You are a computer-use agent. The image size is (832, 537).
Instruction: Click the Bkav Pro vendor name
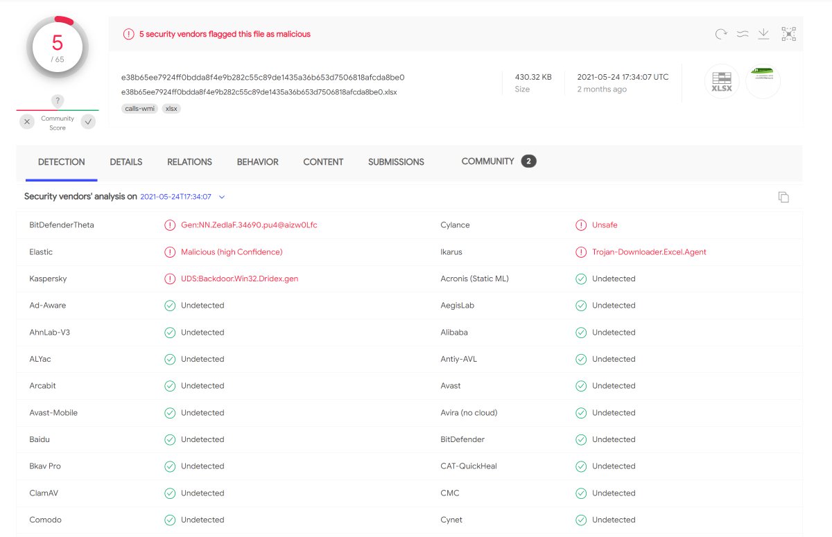click(x=45, y=466)
